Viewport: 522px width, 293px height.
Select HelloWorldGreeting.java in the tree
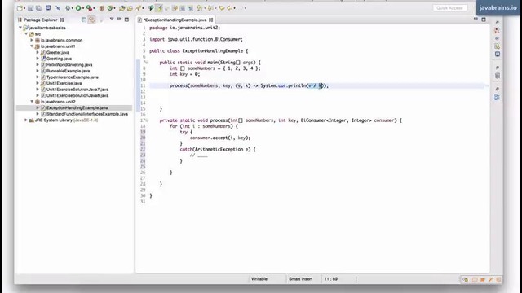tap(69, 65)
